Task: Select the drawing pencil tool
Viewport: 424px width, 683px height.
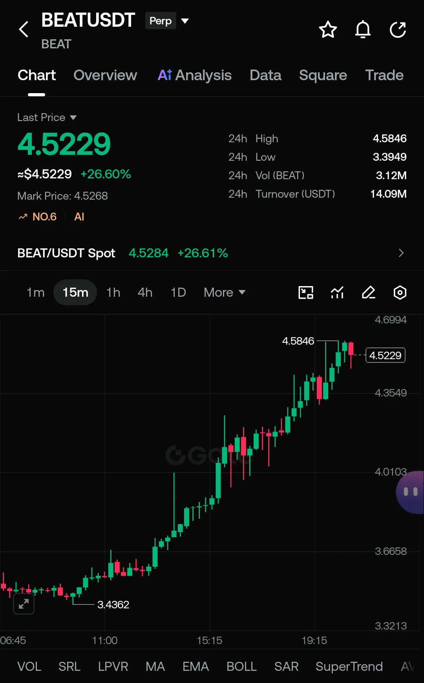Action: click(369, 292)
